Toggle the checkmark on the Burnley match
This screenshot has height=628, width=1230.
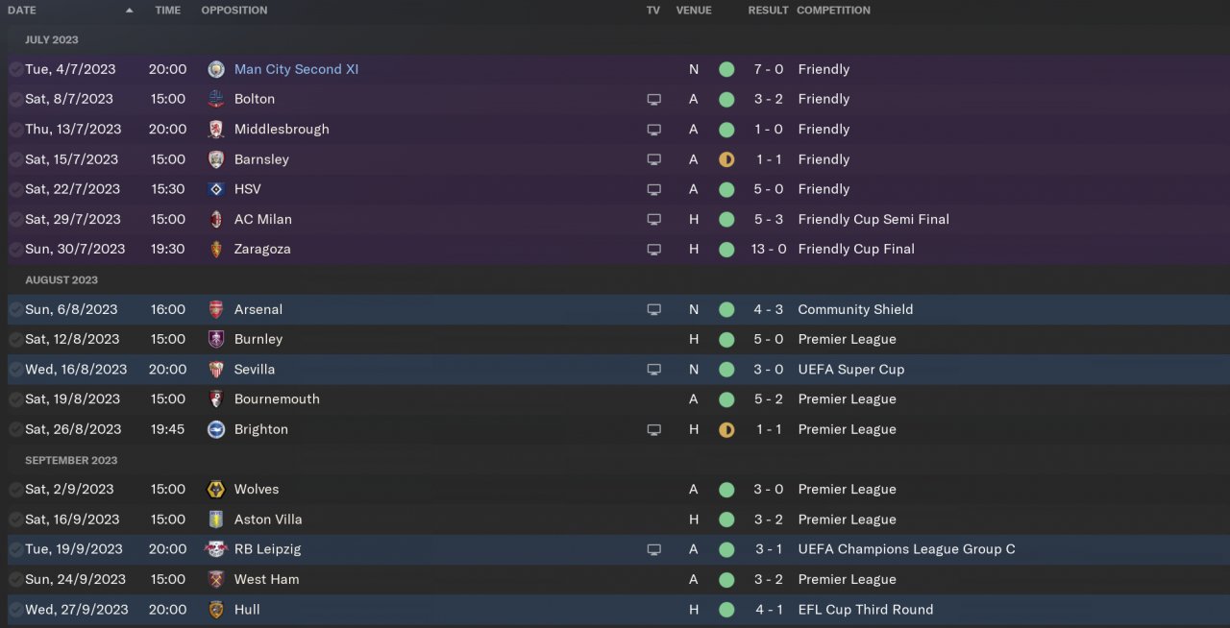click(x=15, y=339)
